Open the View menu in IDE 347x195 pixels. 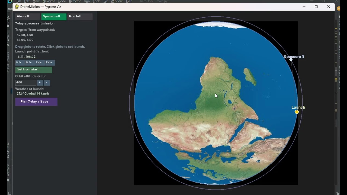(x=36, y=1)
